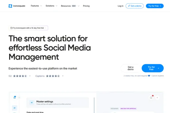The height and width of the screenshot is (113, 170).
Task: Click the Instagram tag label
Action: 114,109
